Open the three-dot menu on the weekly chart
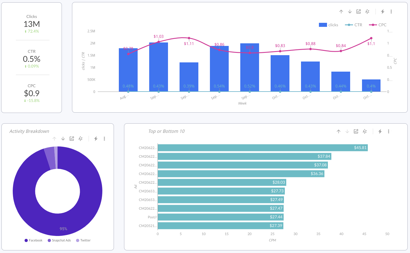This screenshot has height=253, width=410. click(391, 12)
